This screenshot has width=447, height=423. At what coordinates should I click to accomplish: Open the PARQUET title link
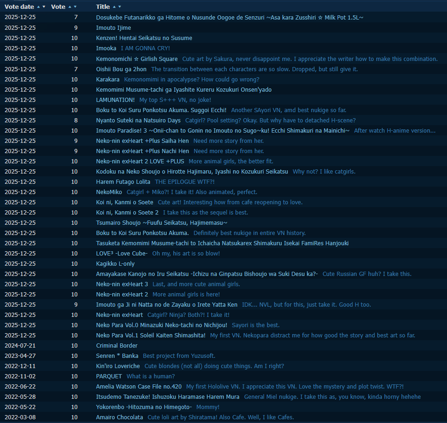(x=109, y=376)
